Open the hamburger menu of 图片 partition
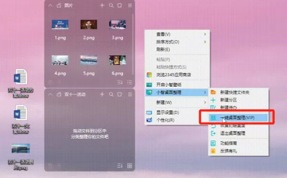The width and height of the screenshot is (287, 178). click(x=130, y=5)
